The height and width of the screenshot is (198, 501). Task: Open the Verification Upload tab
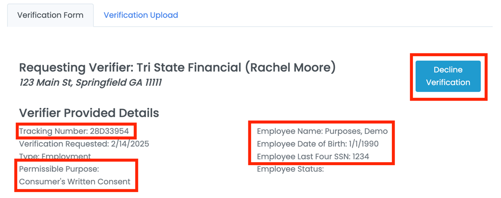(x=141, y=15)
